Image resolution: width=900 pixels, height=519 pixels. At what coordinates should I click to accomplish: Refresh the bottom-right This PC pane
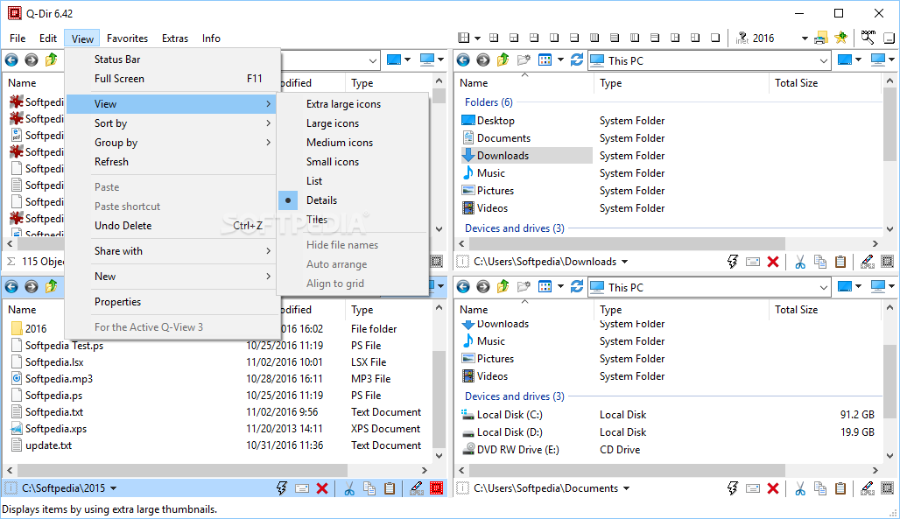point(577,286)
